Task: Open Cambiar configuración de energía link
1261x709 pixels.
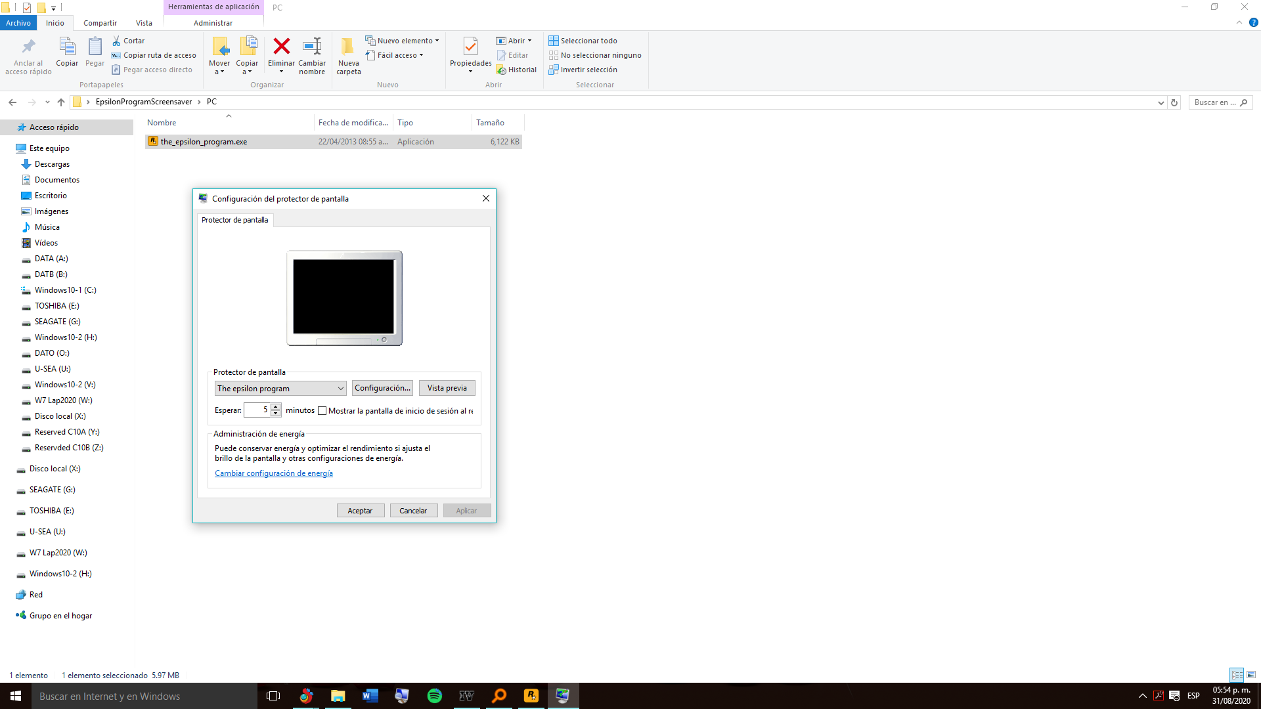Action: (x=274, y=473)
